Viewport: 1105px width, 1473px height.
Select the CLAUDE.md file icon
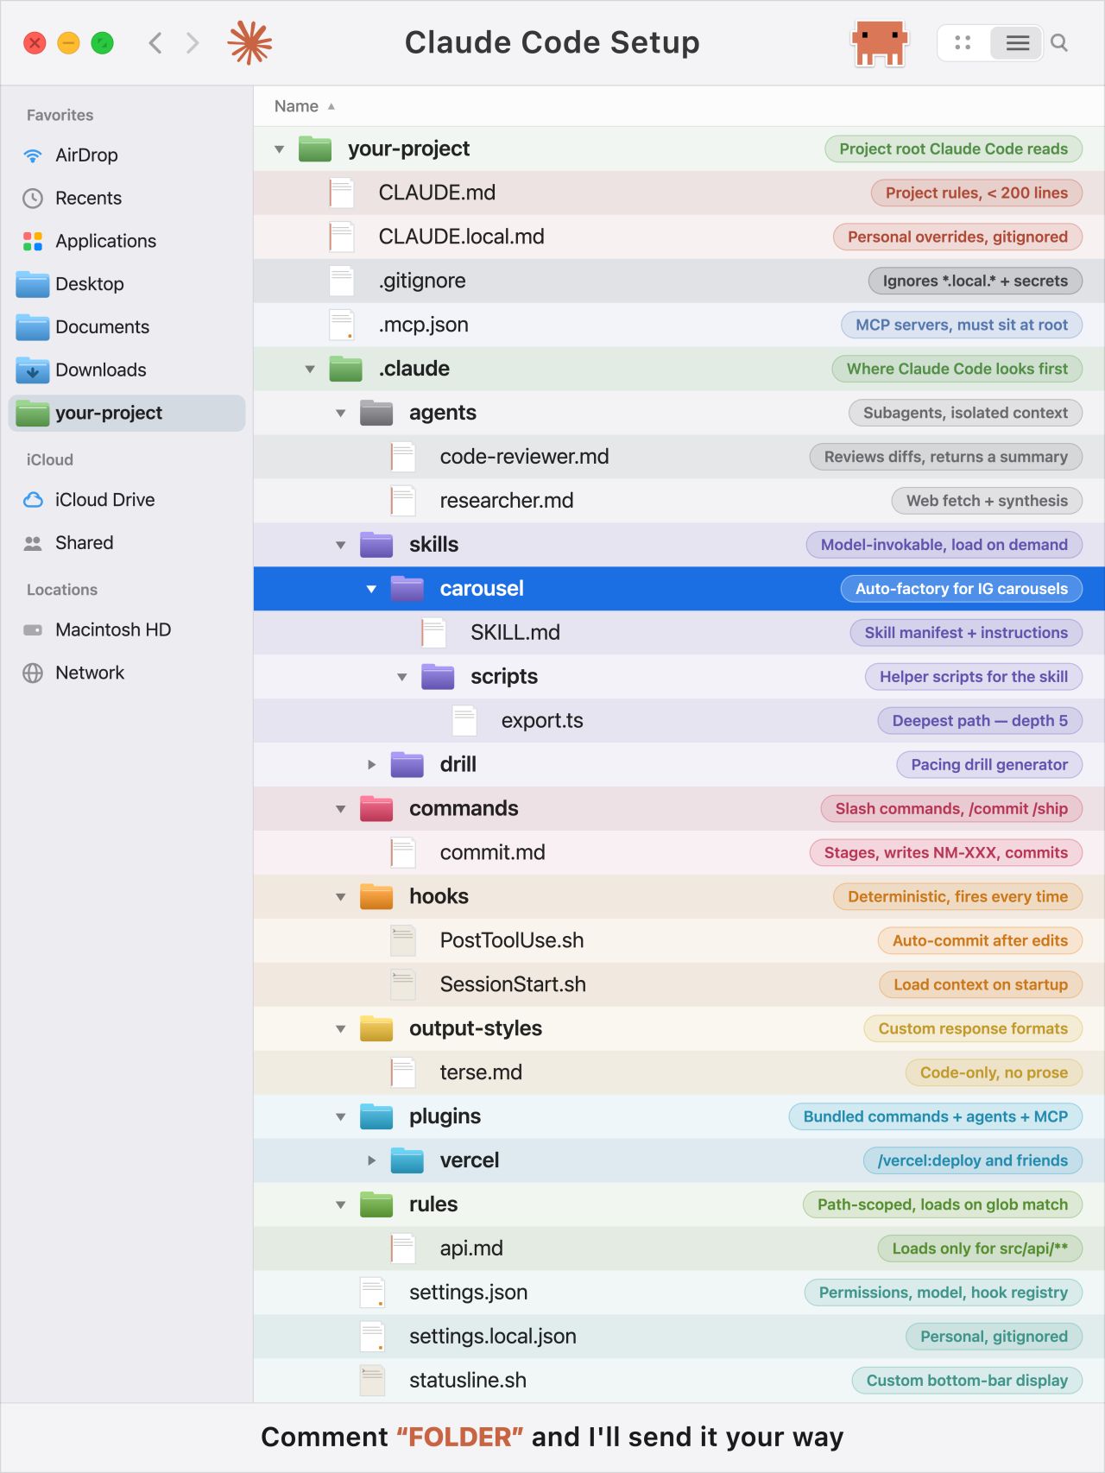click(x=342, y=193)
